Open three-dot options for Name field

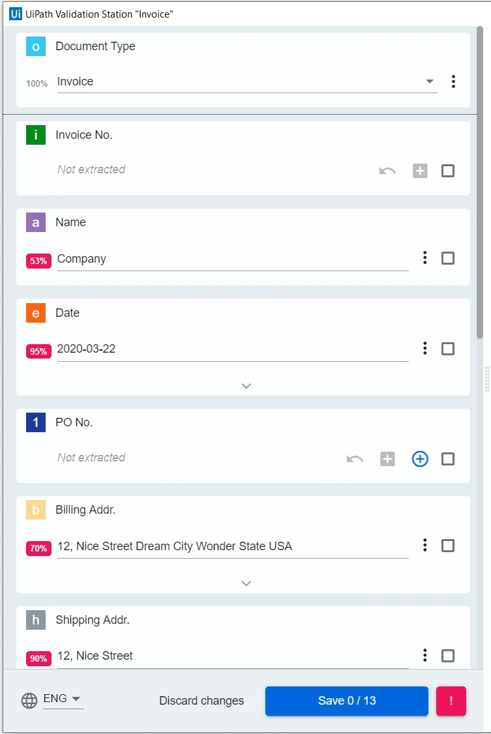(424, 257)
